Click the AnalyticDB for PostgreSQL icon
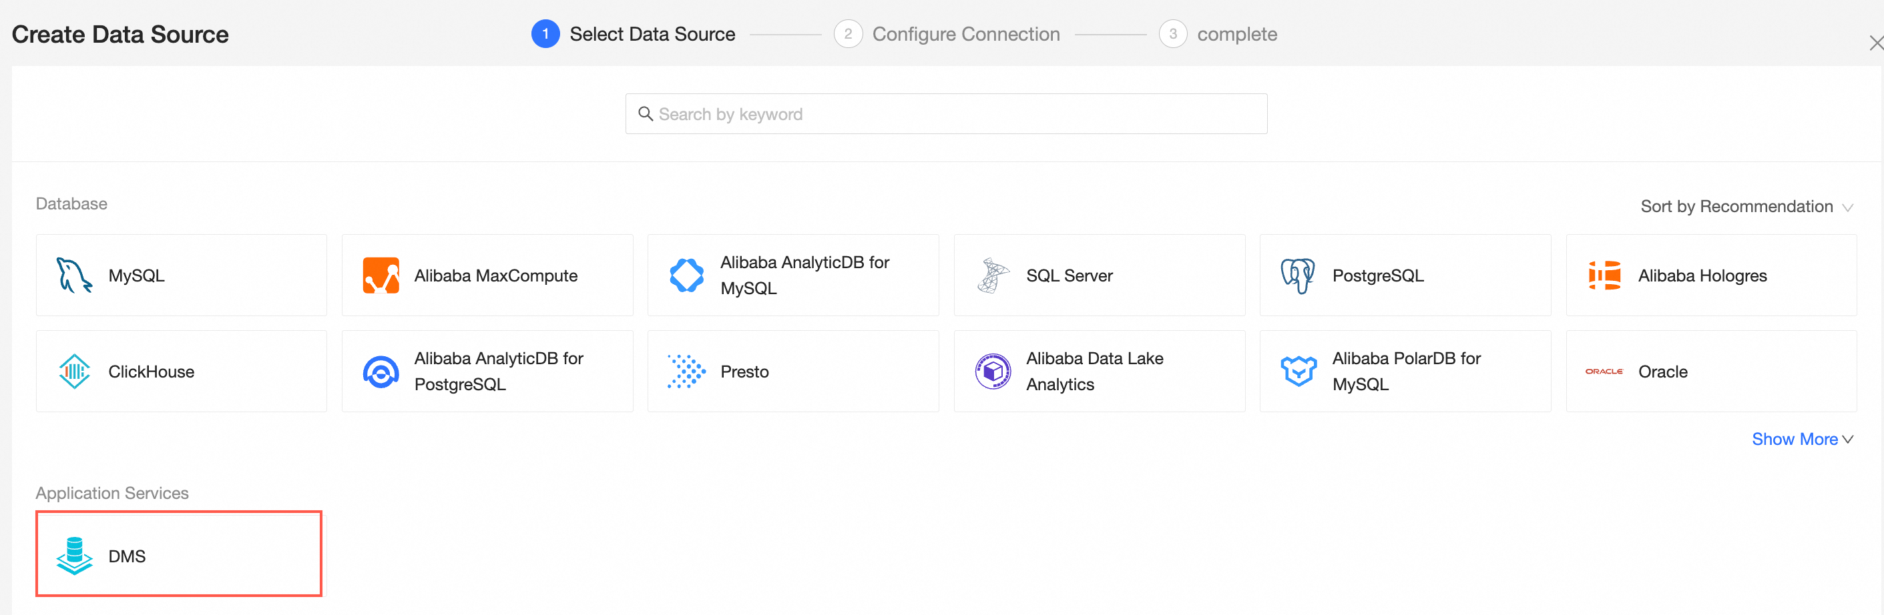Image resolution: width=1884 pixels, height=615 pixels. (381, 372)
